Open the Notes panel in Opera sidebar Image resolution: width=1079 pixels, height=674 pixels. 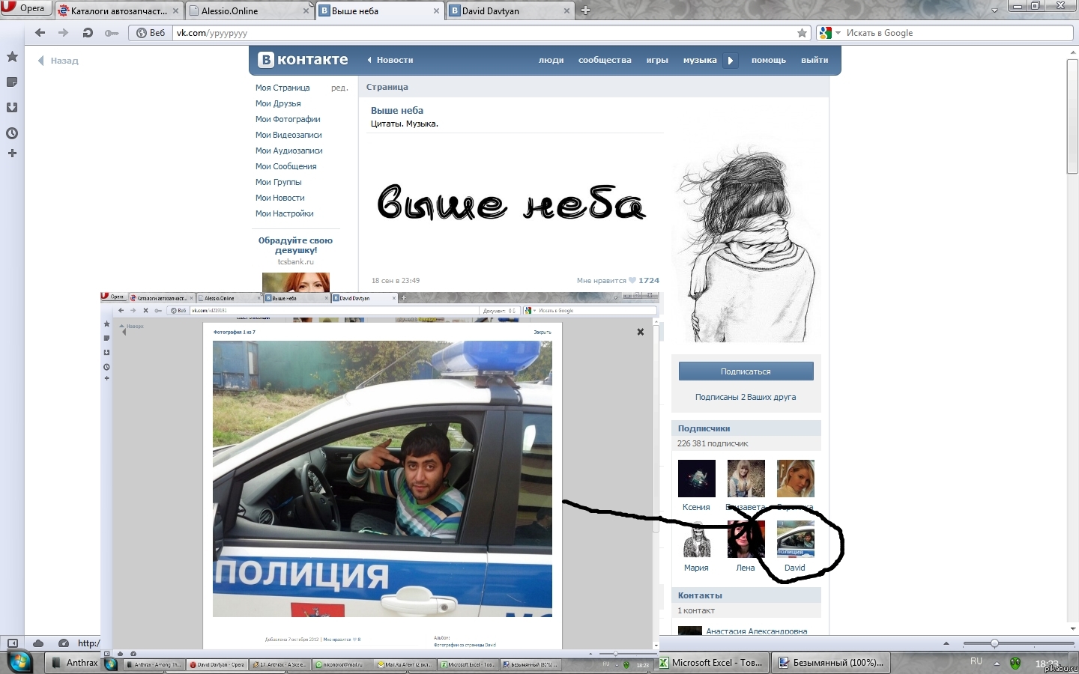[12, 82]
